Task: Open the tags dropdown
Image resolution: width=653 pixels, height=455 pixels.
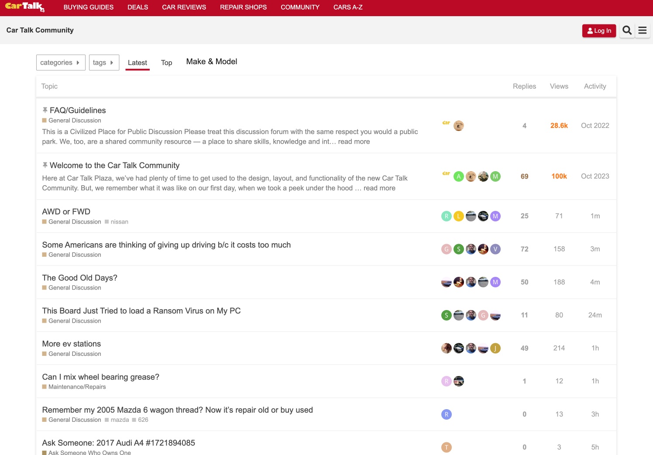Action: (x=104, y=62)
